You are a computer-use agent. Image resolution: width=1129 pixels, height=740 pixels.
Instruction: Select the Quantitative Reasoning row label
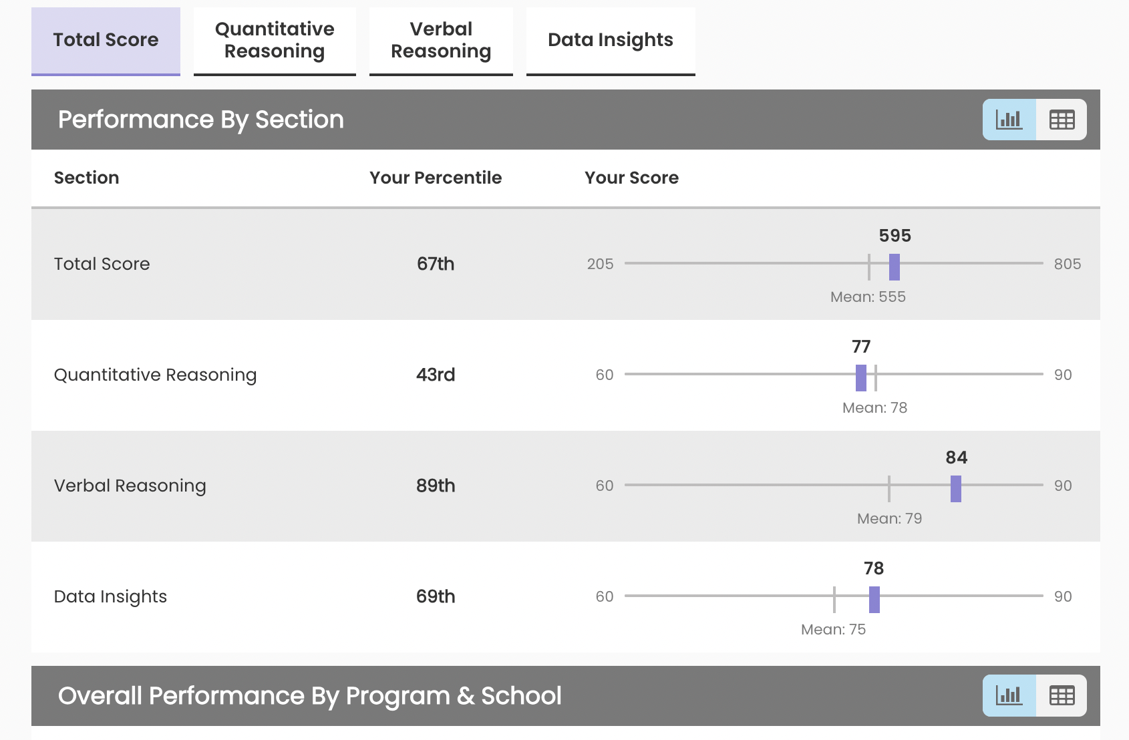click(155, 375)
